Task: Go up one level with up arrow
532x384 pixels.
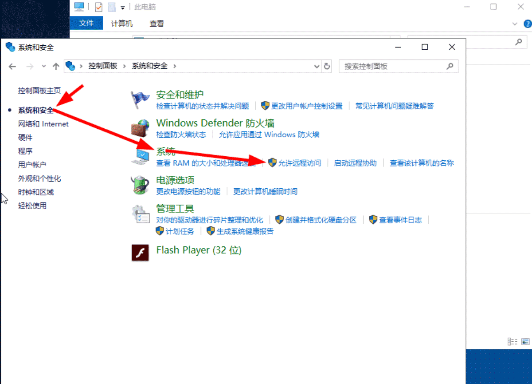Action: (x=56, y=66)
